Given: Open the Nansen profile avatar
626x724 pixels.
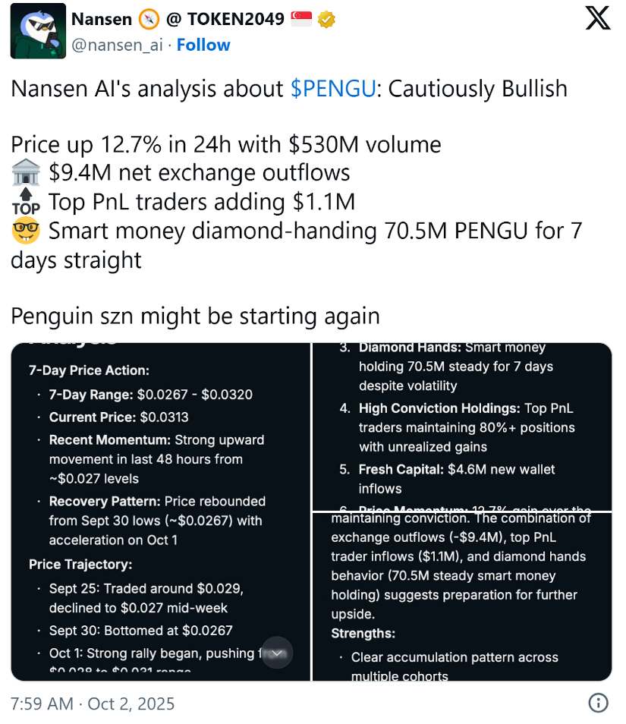Looking at the screenshot, I should [38, 33].
